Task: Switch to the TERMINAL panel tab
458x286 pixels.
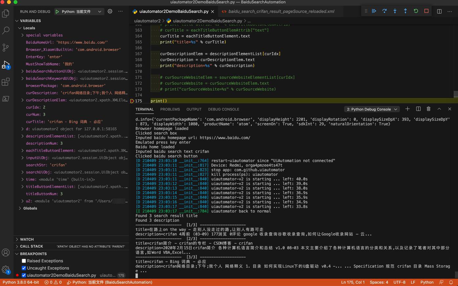Action: point(144,109)
